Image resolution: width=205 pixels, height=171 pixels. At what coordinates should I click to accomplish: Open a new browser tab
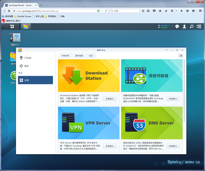pos(41,5)
